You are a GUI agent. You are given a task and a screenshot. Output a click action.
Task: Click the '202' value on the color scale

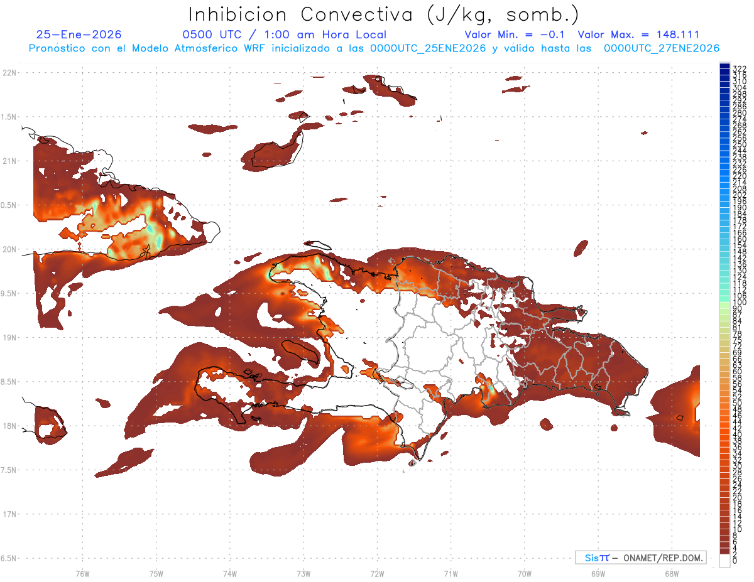(739, 195)
